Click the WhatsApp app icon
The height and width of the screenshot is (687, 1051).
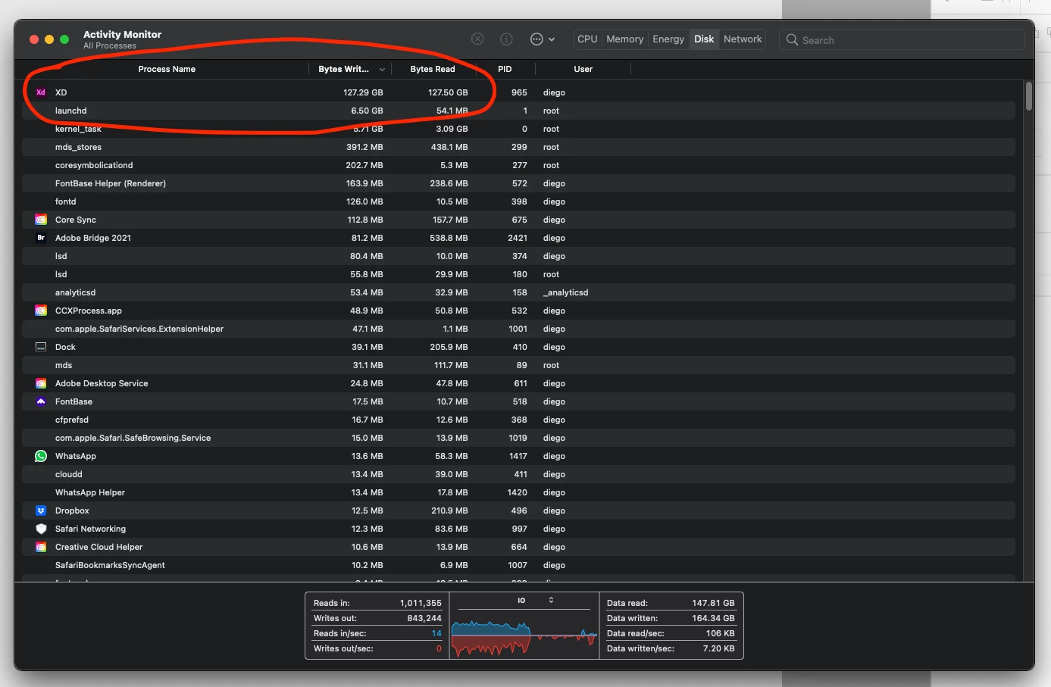[41, 456]
